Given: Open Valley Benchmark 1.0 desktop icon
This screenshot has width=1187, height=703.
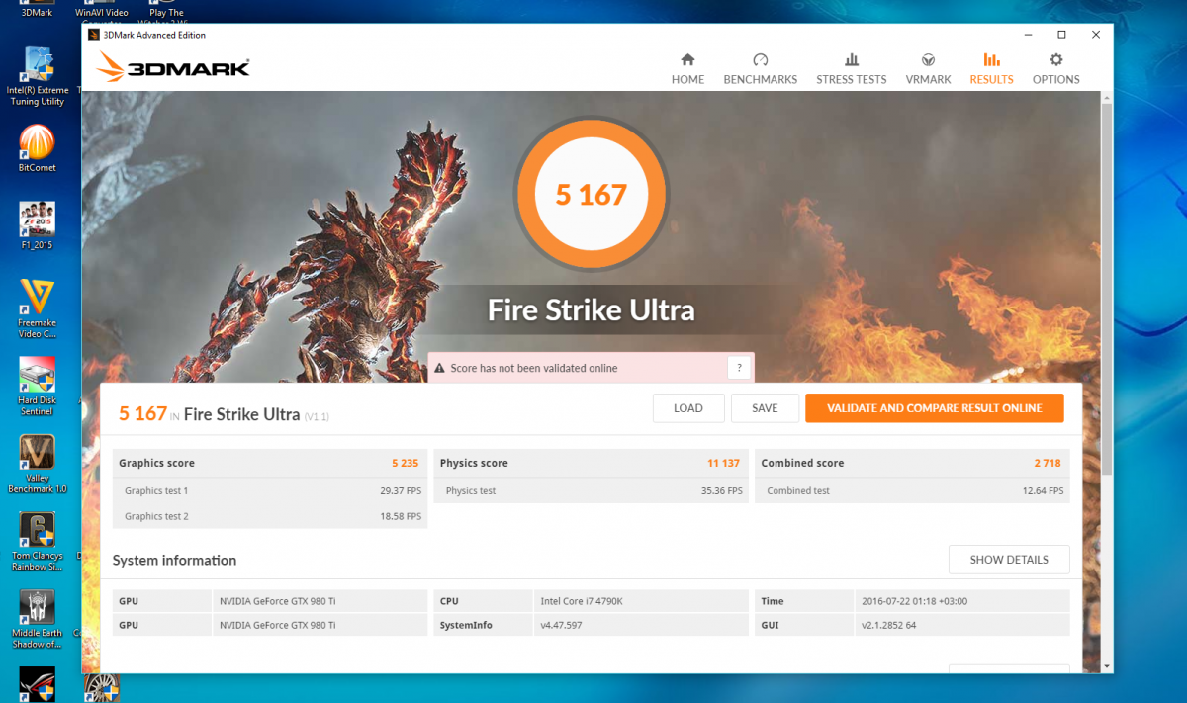Looking at the screenshot, I should point(37,465).
